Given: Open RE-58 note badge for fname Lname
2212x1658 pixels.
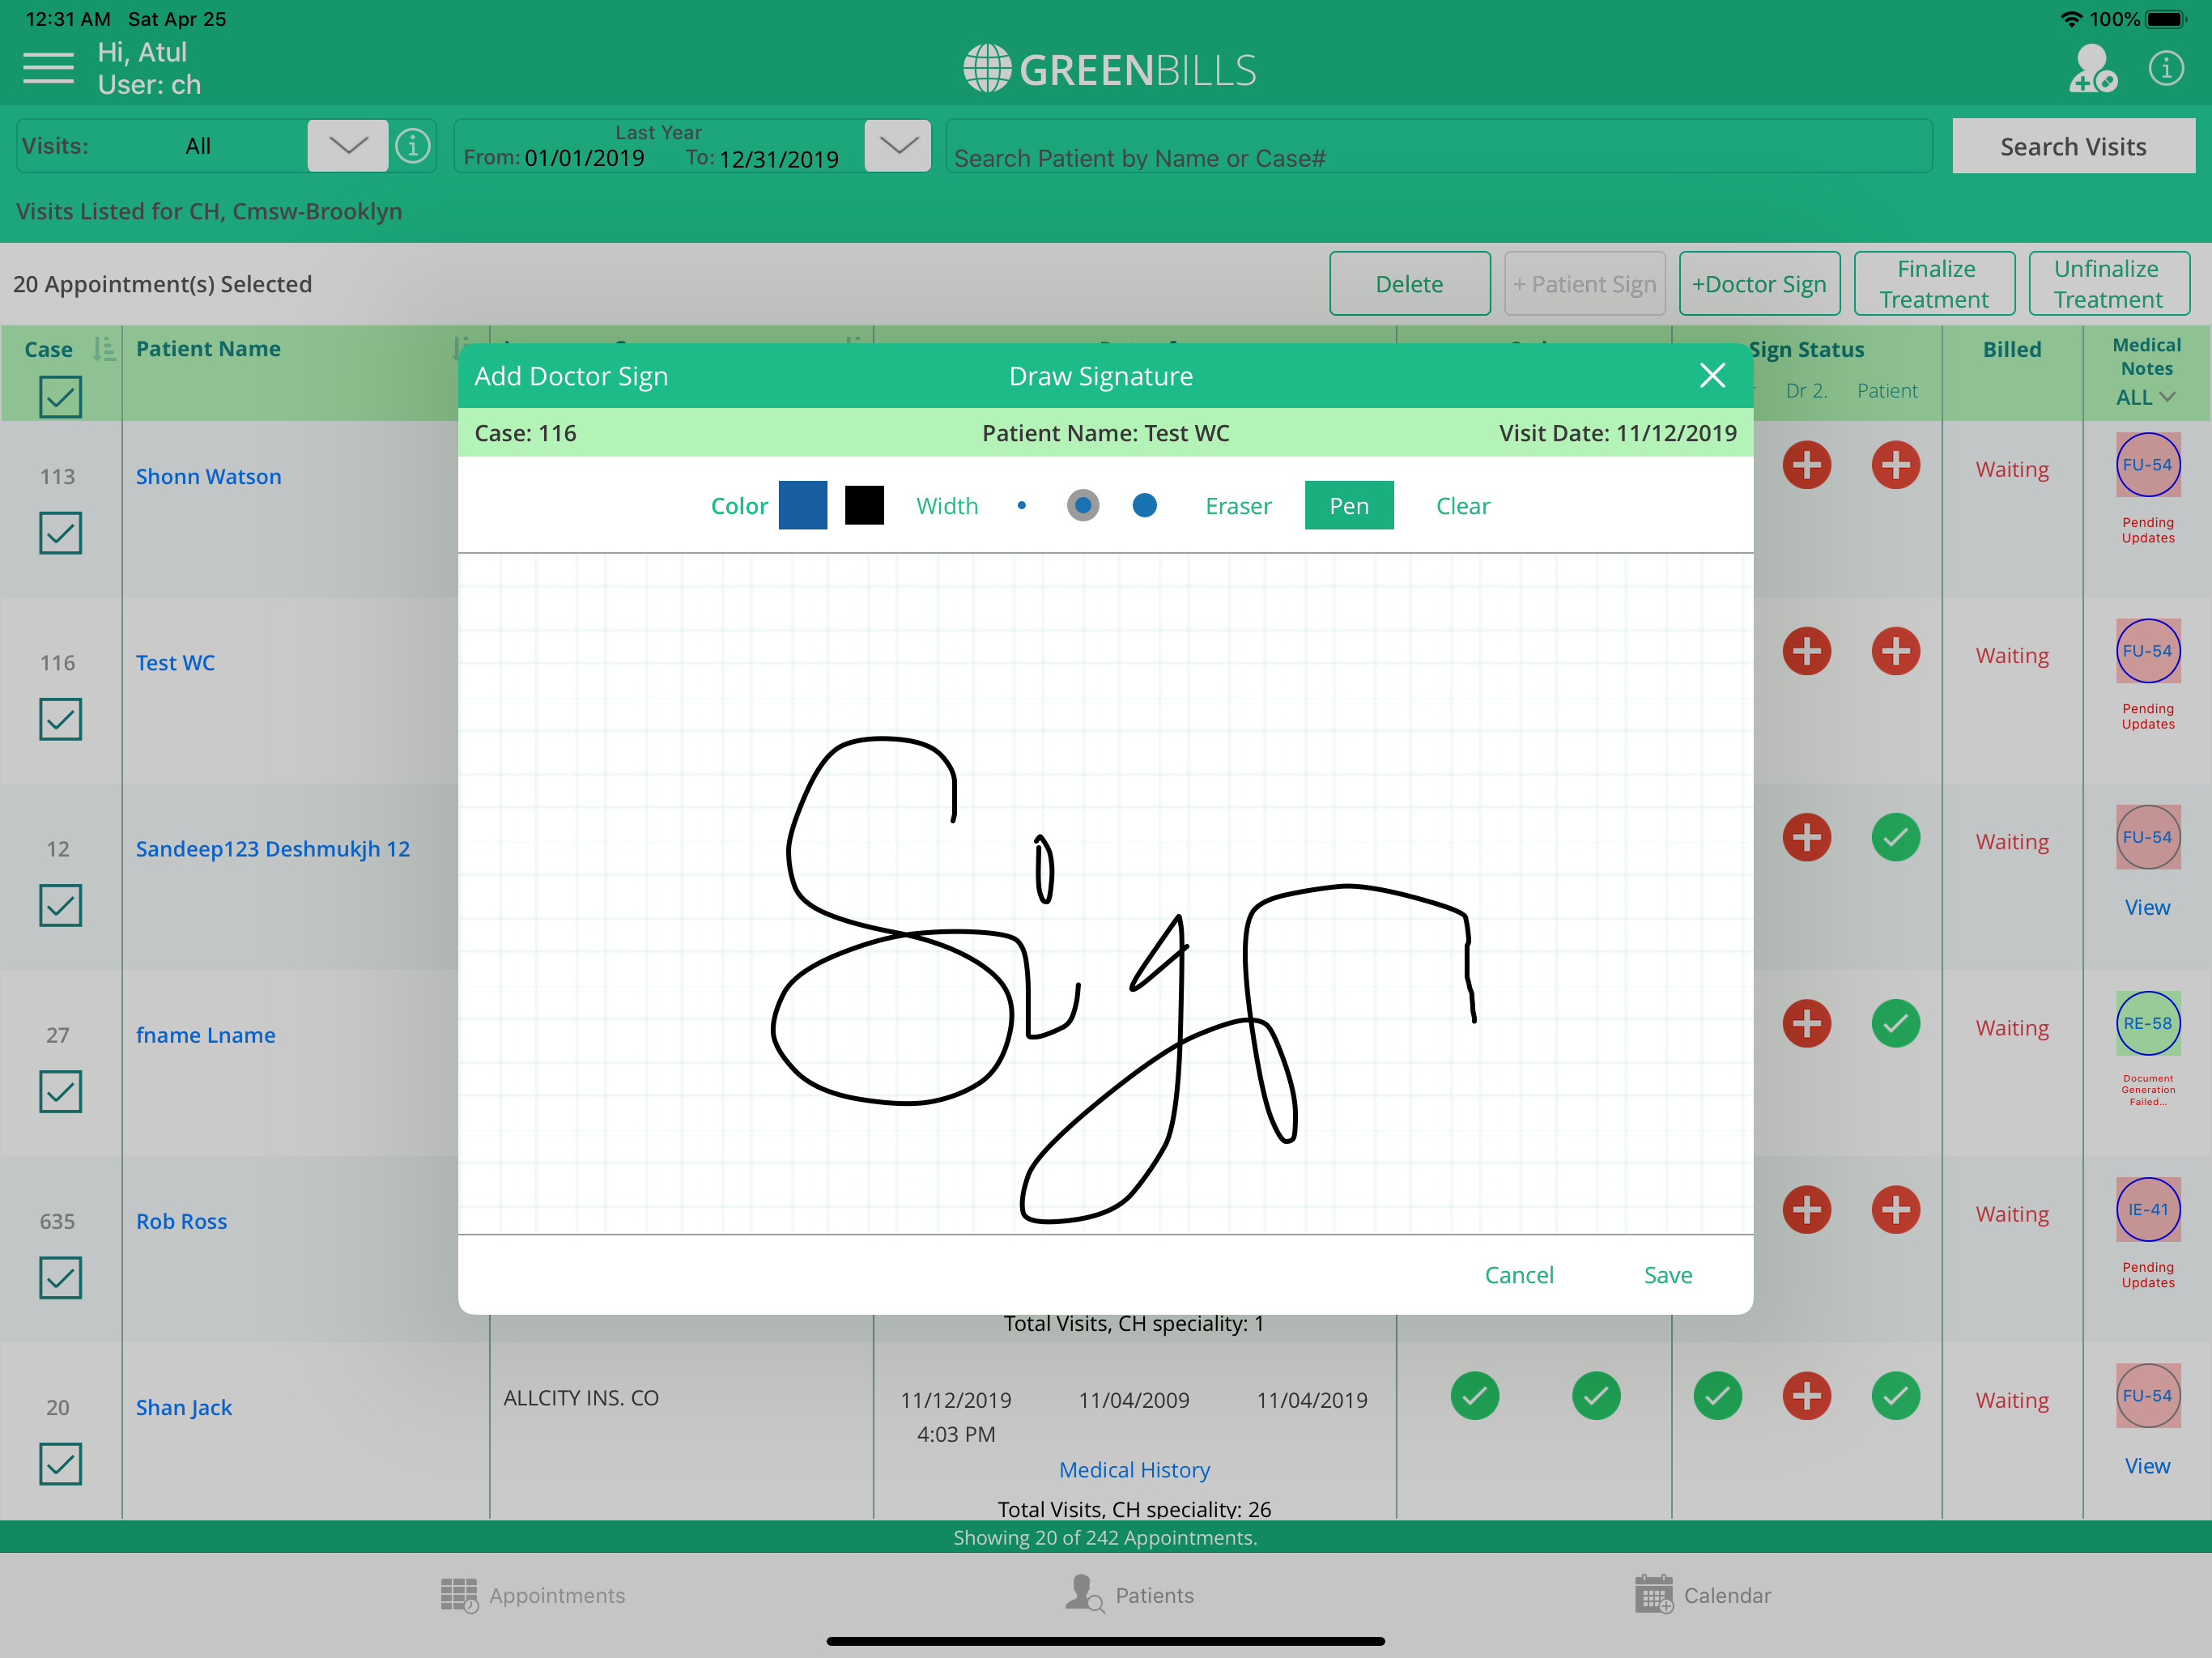Looking at the screenshot, I should 2147,1023.
